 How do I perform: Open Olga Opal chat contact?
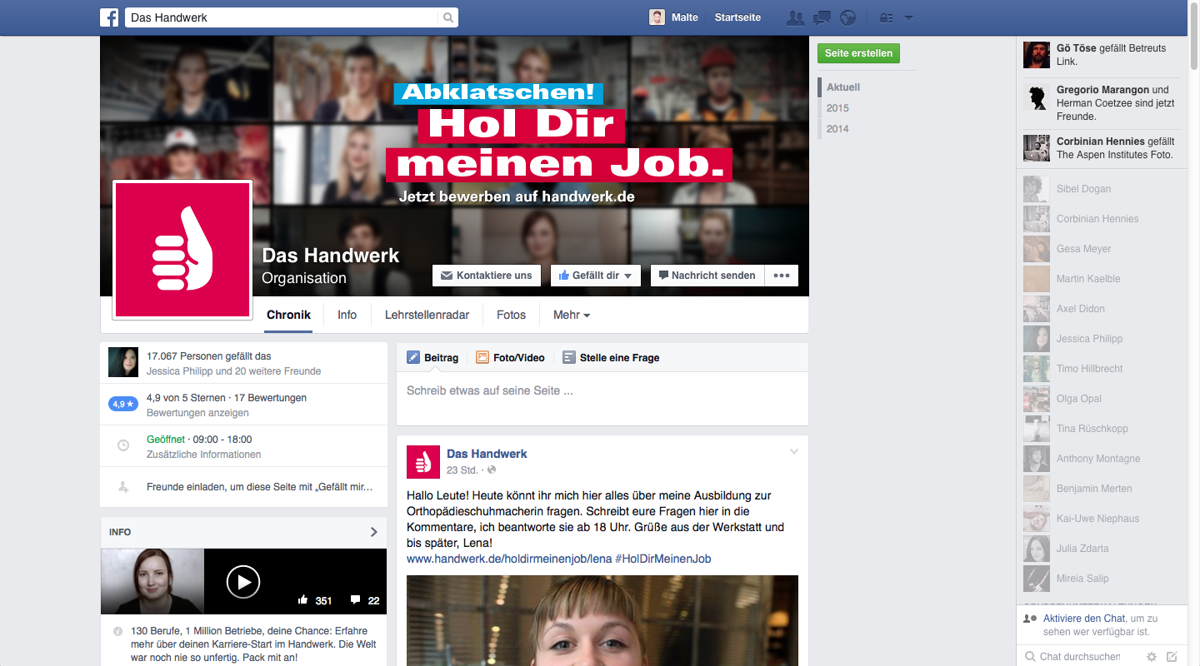click(1102, 399)
